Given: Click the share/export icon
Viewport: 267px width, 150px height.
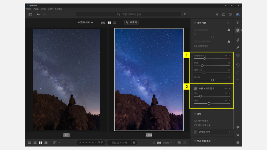Looking at the screenshot, I should click(x=224, y=14).
